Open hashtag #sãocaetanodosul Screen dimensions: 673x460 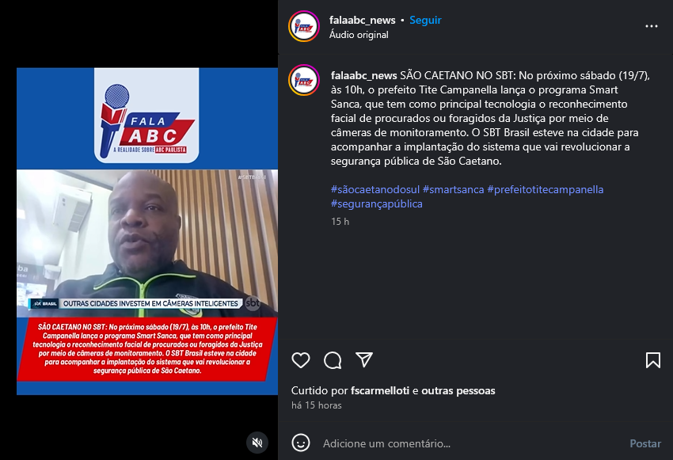pos(375,189)
